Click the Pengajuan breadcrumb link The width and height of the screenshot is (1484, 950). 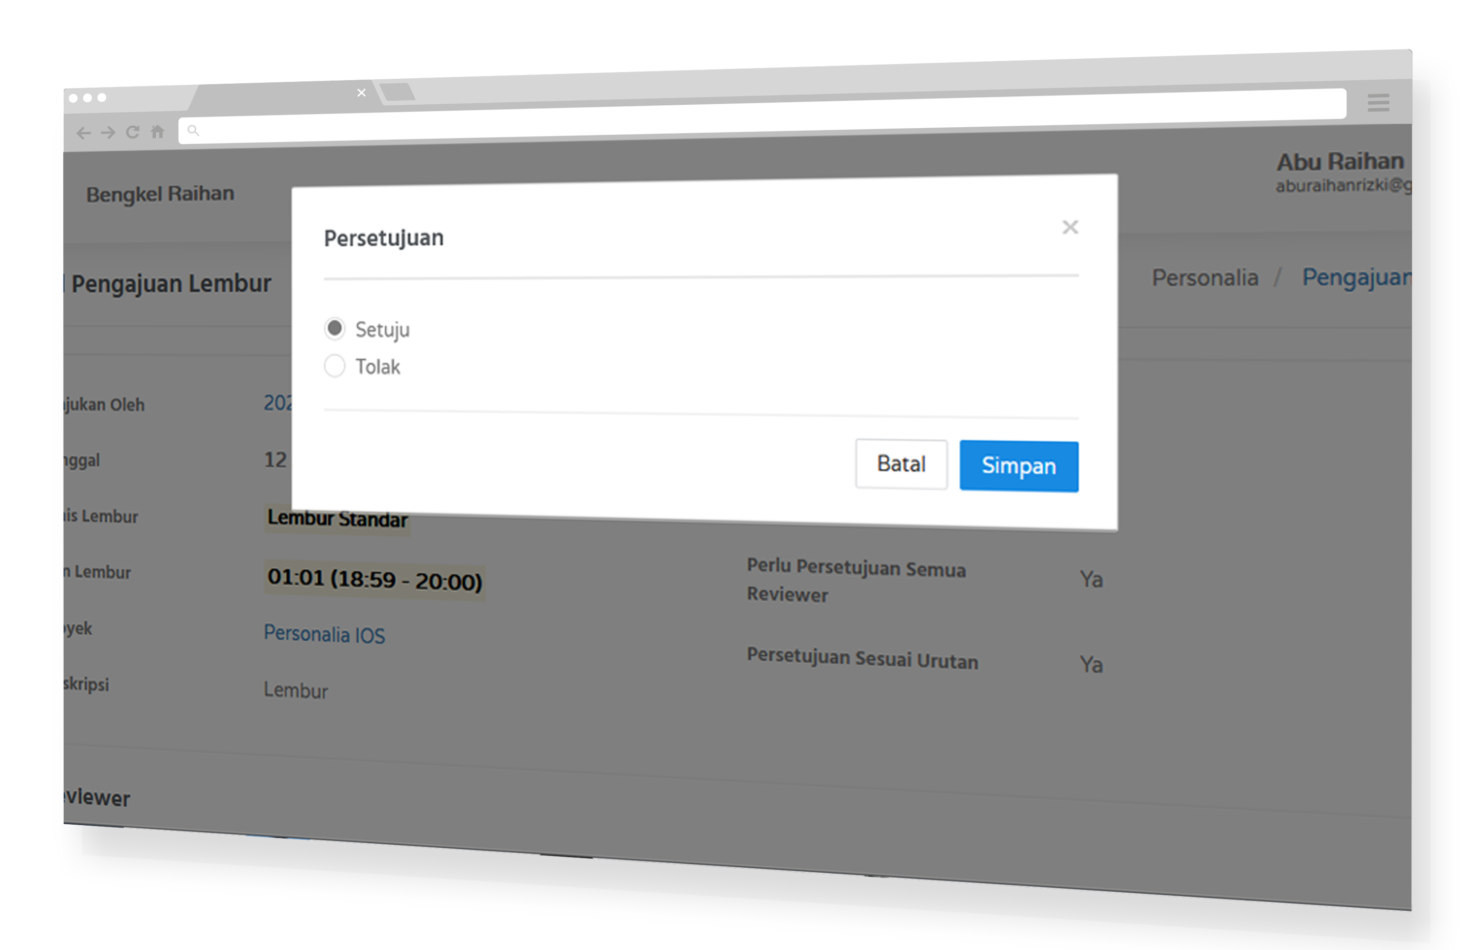[1356, 277]
